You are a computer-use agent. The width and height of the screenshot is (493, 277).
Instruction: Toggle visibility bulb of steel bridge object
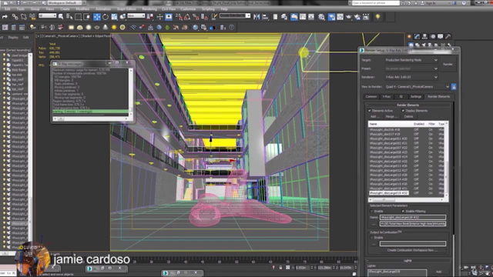(5, 55)
